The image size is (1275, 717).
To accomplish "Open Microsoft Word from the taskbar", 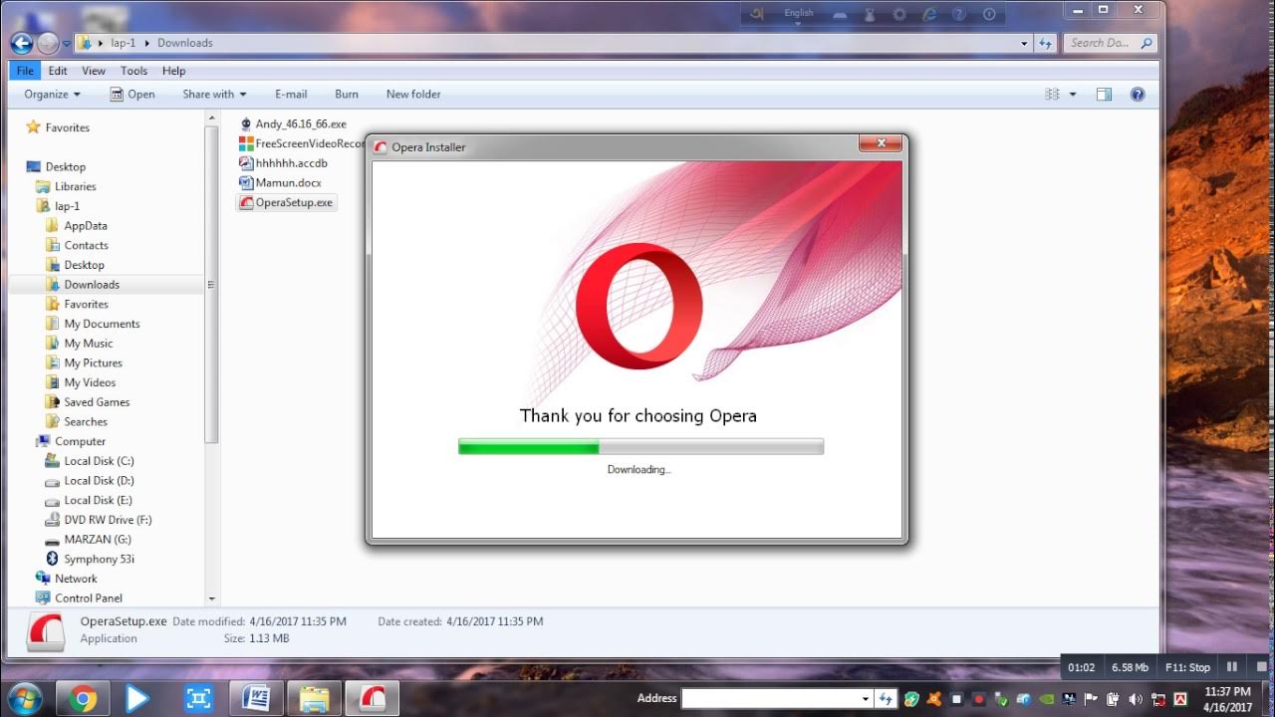I will click(x=256, y=699).
